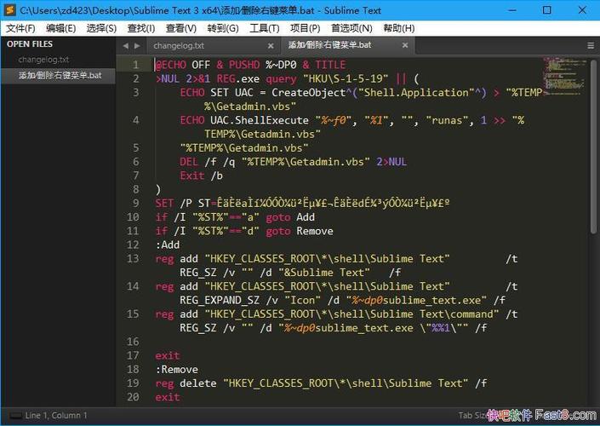Open the 查看(V) menu

tap(181, 28)
